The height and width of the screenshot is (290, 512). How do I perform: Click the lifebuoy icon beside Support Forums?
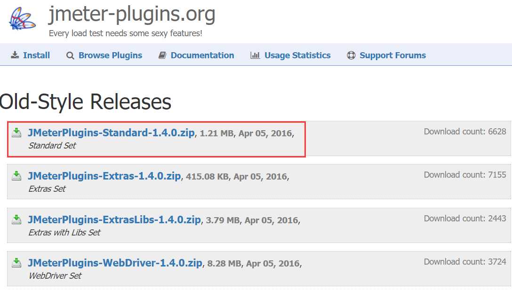coord(351,55)
